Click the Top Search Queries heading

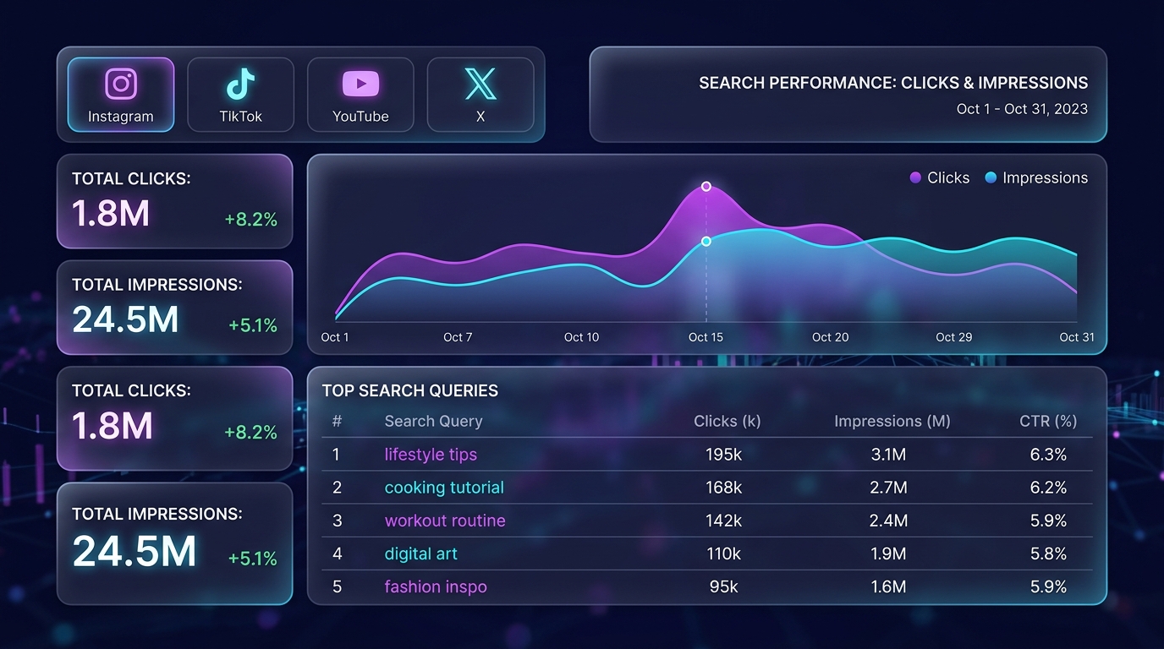pyautogui.click(x=410, y=391)
